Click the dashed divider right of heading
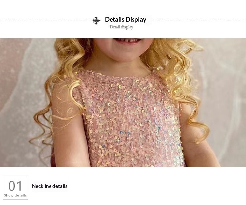Image resolution: width=246 pixels, height=205 pixels. pyautogui.click(x=199, y=21)
